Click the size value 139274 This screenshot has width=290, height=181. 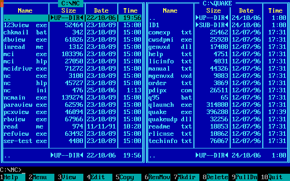point(72,98)
